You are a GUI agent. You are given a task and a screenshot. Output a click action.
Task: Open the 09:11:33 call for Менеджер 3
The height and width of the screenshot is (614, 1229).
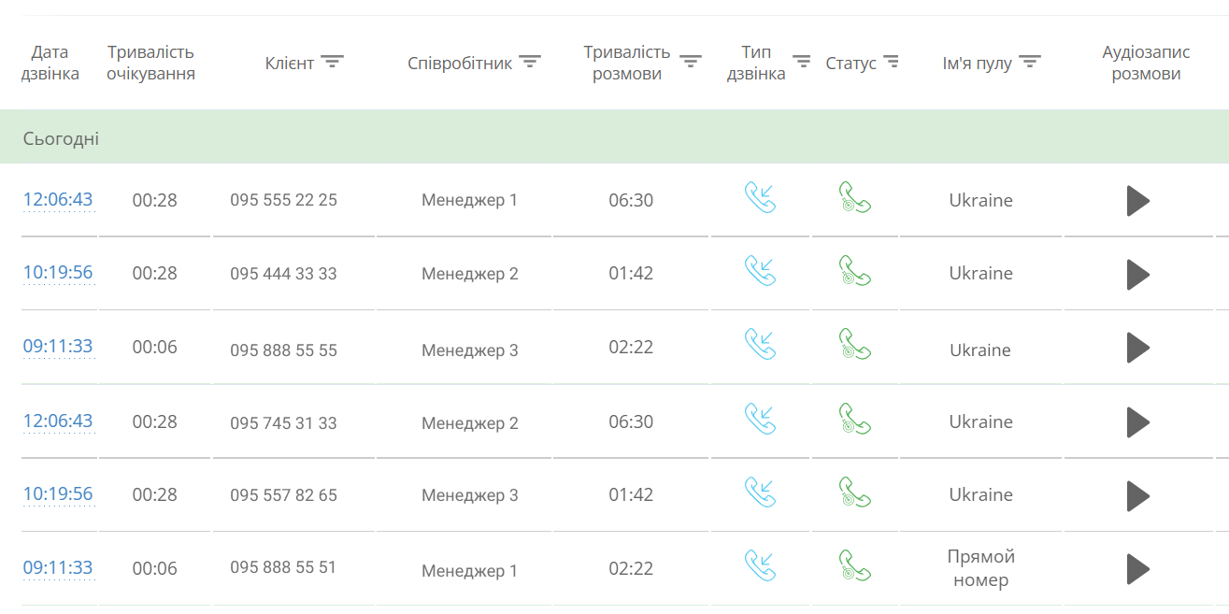click(58, 346)
